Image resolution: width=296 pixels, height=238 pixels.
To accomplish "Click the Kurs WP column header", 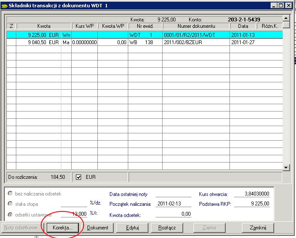I will (85, 26).
